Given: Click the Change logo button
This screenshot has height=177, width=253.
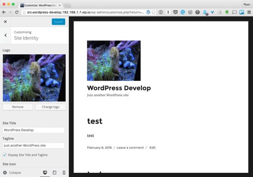Looking at the screenshot, I should point(51,107).
